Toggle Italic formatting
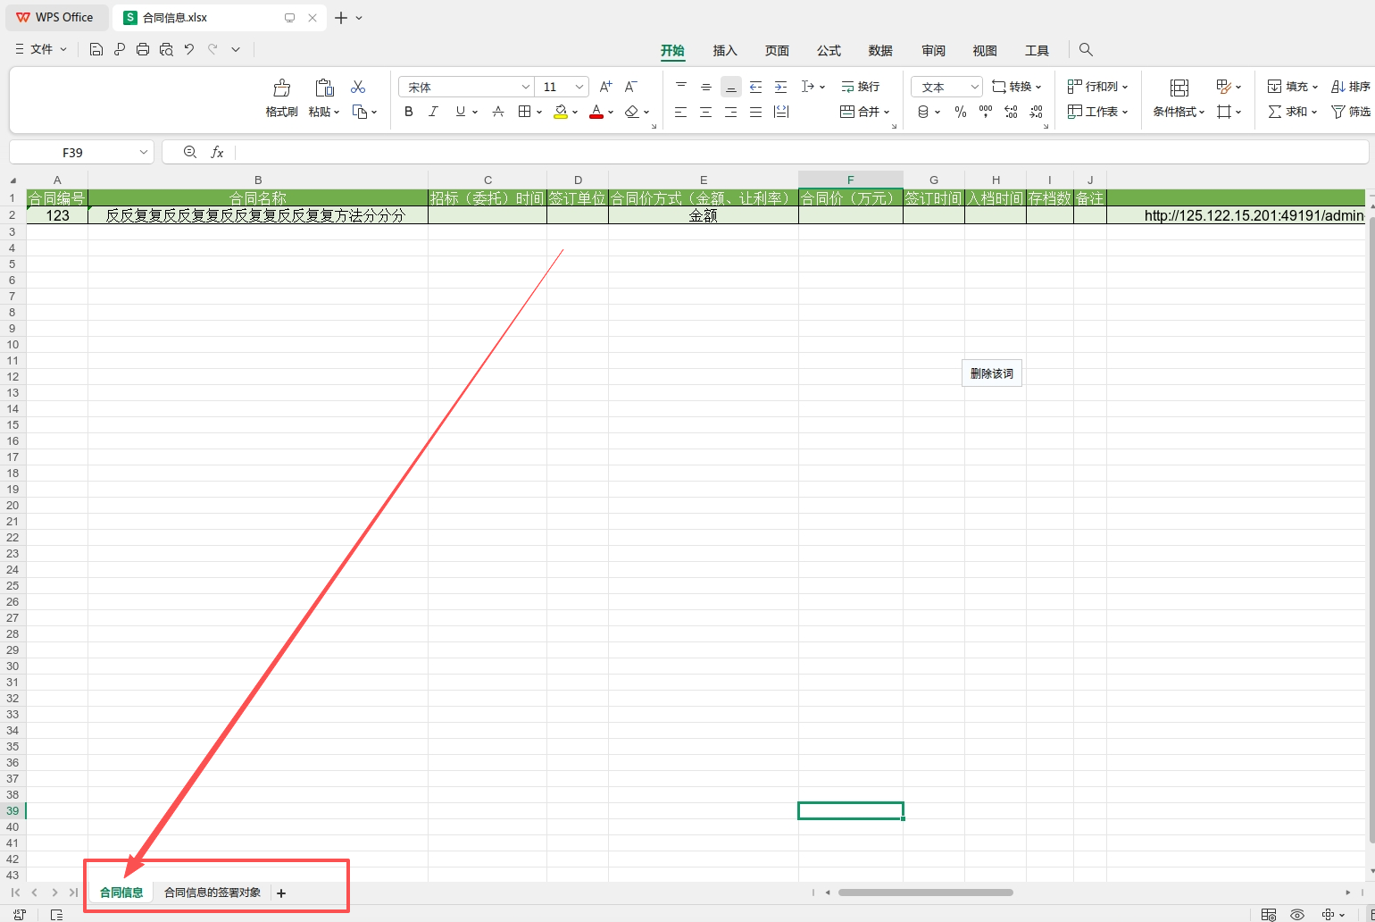Screen dimensions: 1375x922 (434, 112)
